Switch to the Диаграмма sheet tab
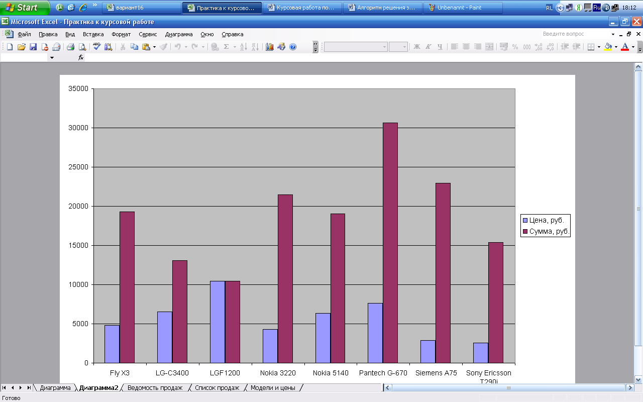 (x=55, y=388)
